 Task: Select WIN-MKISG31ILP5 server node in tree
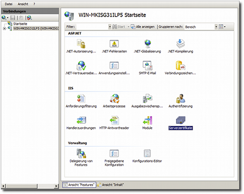36,28
